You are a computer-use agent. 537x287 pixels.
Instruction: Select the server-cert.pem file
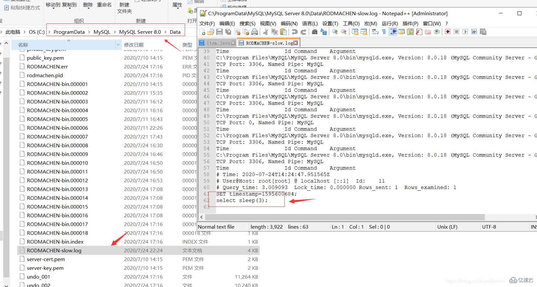[x=46, y=259]
